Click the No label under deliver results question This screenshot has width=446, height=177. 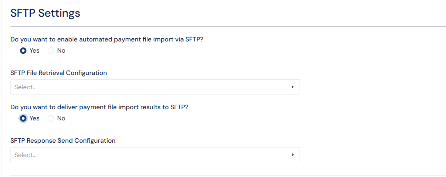(x=61, y=118)
